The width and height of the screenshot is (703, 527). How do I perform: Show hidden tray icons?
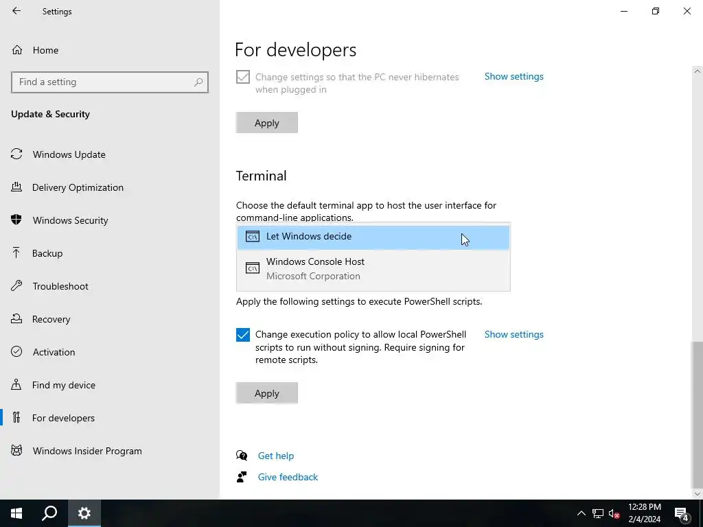(581, 513)
